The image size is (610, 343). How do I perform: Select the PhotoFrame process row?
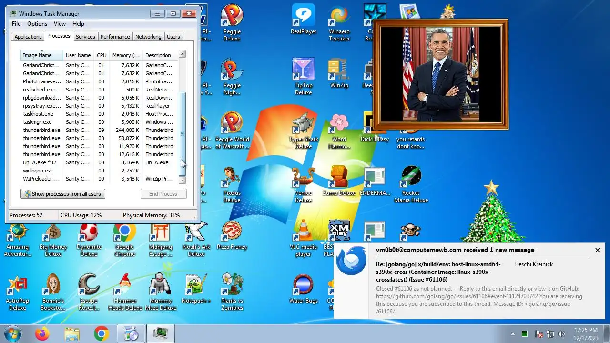(99, 81)
